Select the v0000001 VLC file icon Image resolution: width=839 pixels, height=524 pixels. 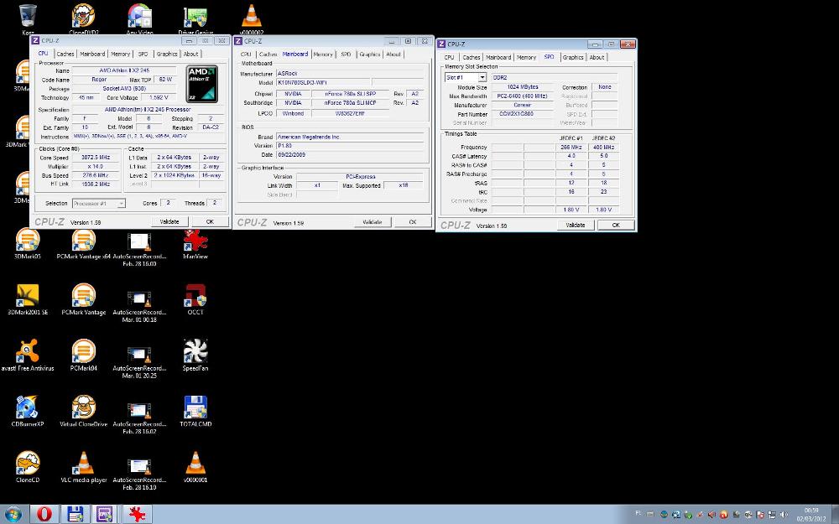195,466
